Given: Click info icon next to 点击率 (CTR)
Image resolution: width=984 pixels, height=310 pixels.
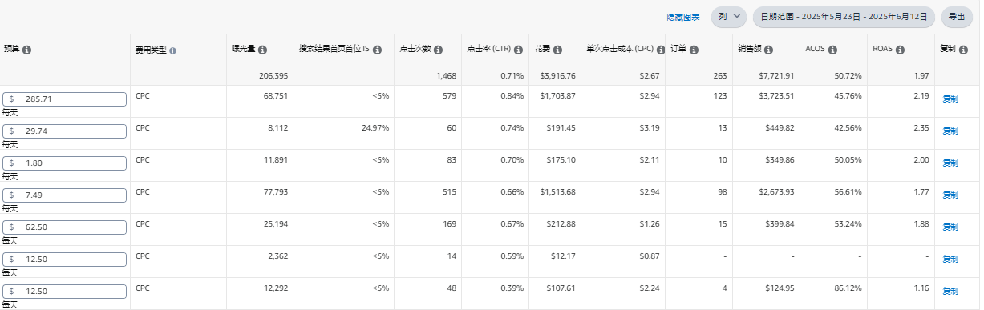Looking at the screenshot, I should [518, 50].
